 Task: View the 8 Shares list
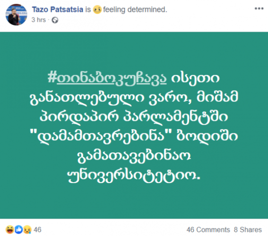pos(248,230)
